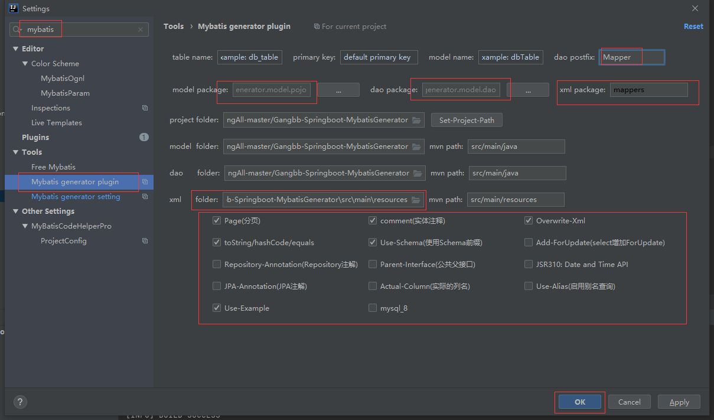Click the OK button
This screenshot has width=714, height=420.
coord(580,402)
